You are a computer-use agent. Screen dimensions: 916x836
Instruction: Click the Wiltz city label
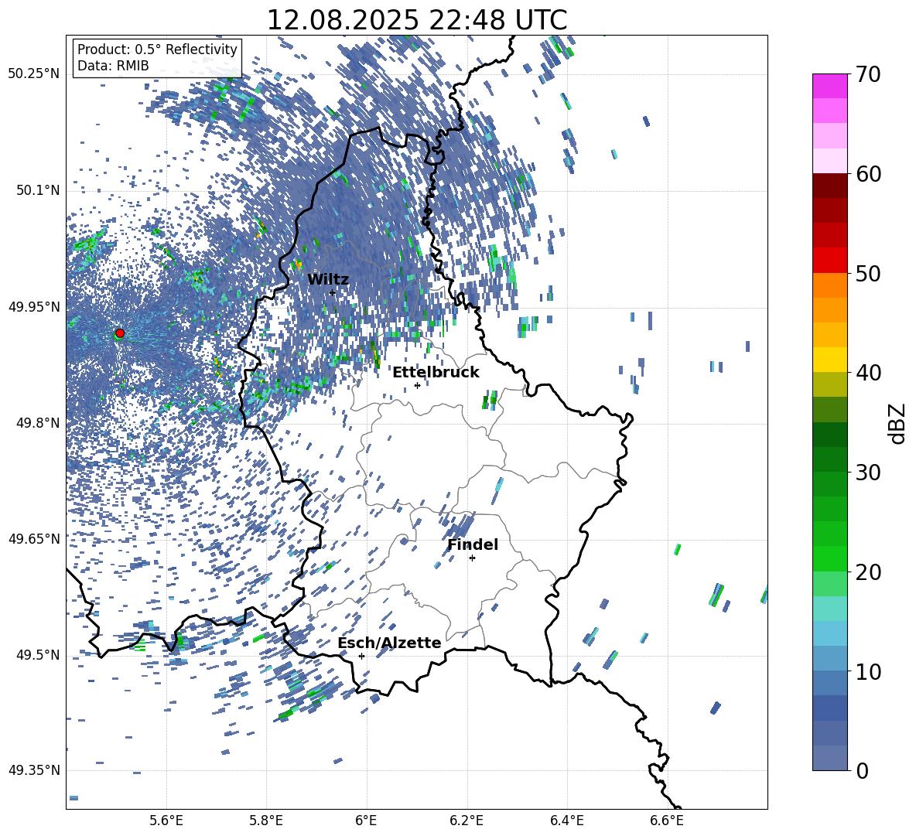pos(328,280)
